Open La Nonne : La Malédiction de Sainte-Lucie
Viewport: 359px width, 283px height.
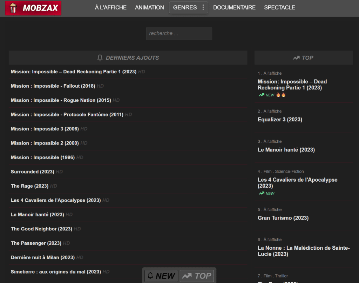tap(304, 251)
